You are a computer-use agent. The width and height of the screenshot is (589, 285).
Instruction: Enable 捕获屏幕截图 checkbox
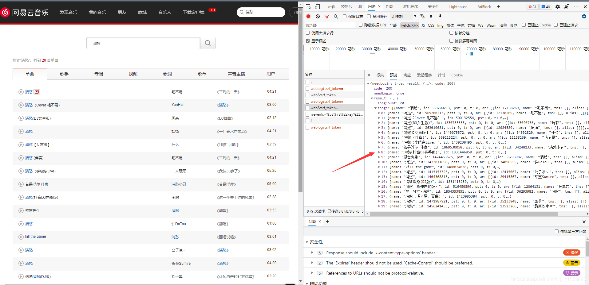pos(451,41)
